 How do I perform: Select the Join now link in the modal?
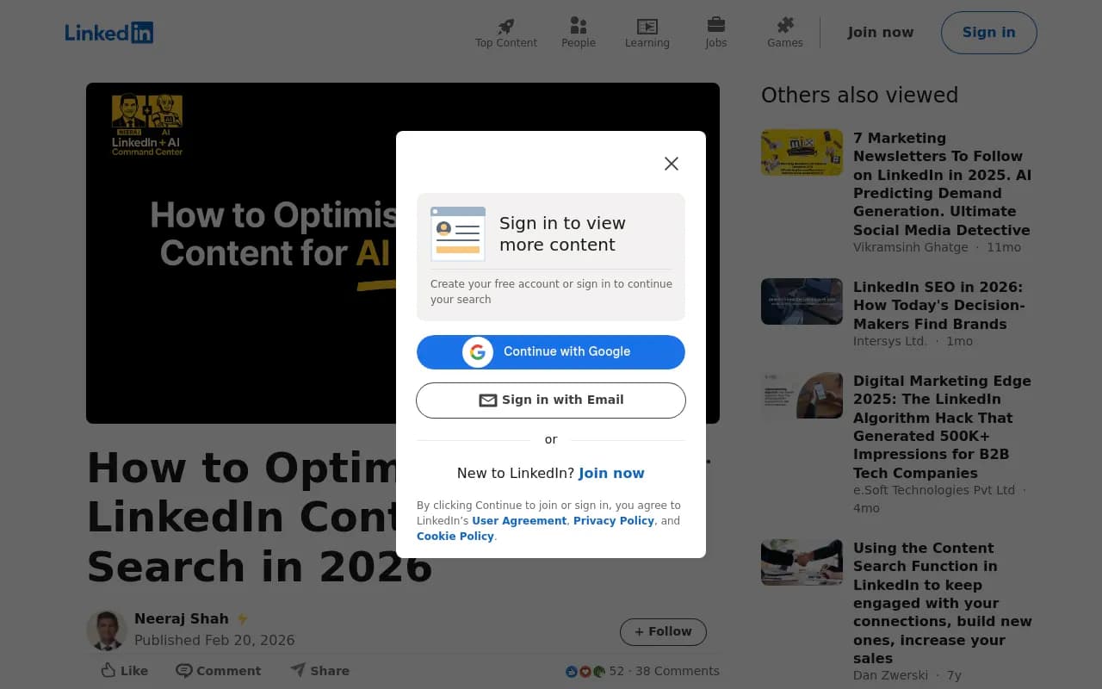point(611,473)
